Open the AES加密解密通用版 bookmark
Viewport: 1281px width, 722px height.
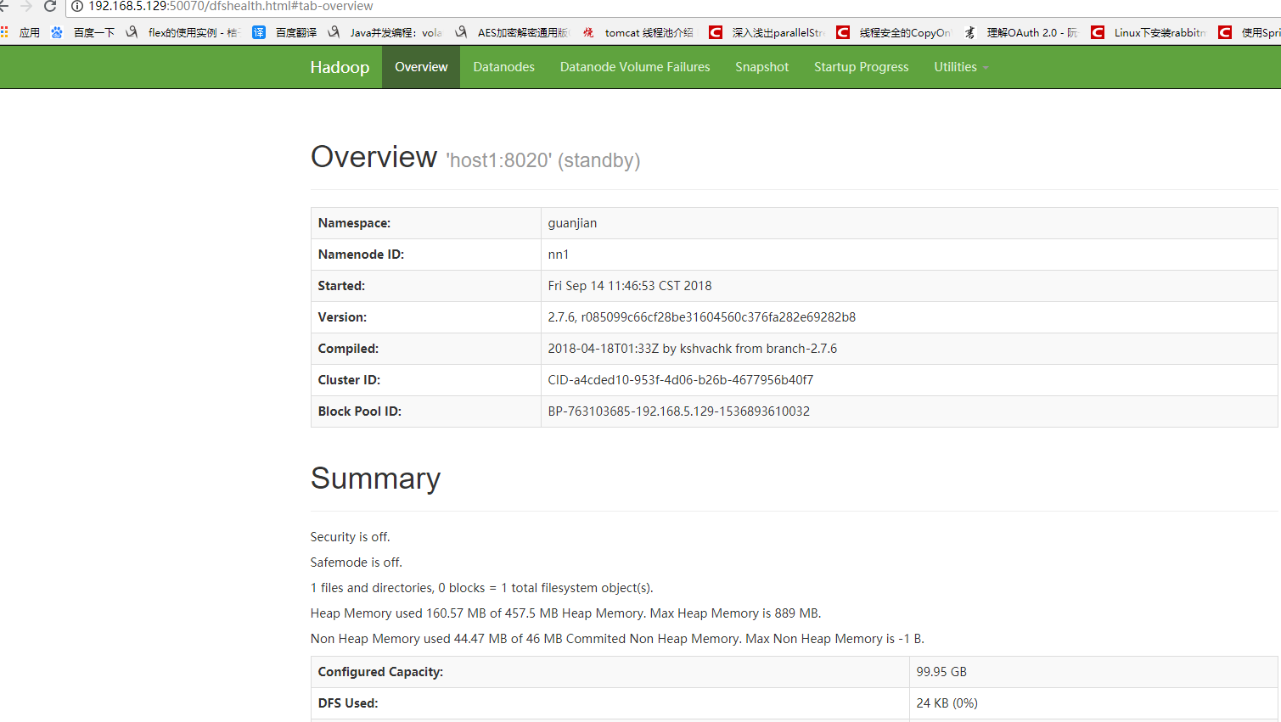[512, 32]
